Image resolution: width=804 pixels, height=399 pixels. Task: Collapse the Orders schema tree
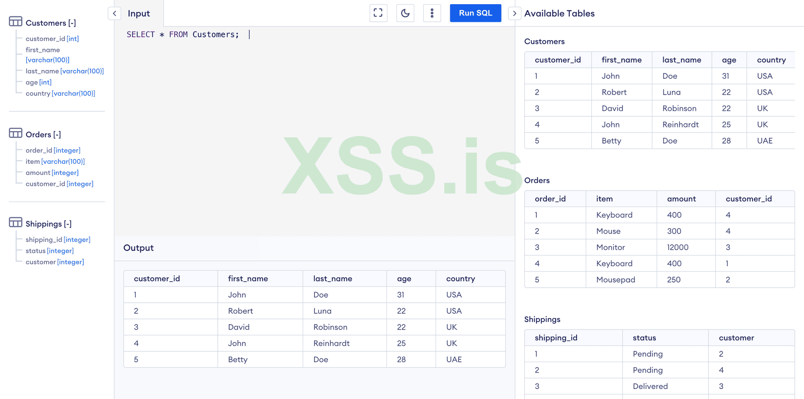pos(57,134)
